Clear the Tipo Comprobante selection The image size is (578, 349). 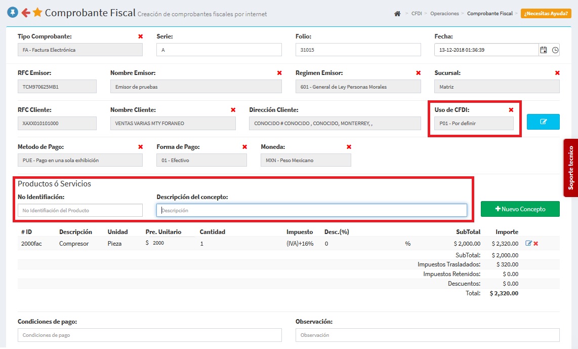(x=140, y=36)
